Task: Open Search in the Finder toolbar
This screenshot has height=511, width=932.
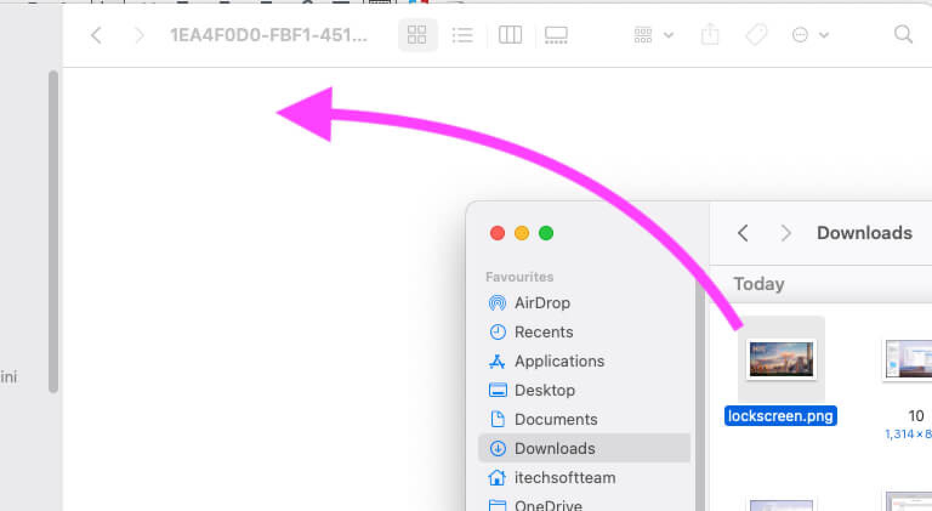Action: coord(903,35)
